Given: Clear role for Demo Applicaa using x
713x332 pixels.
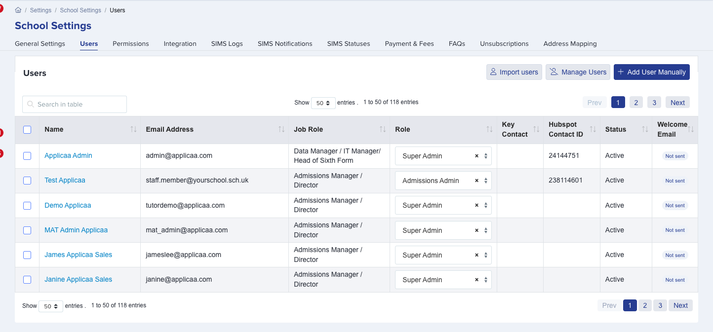Looking at the screenshot, I should [476, 205].
